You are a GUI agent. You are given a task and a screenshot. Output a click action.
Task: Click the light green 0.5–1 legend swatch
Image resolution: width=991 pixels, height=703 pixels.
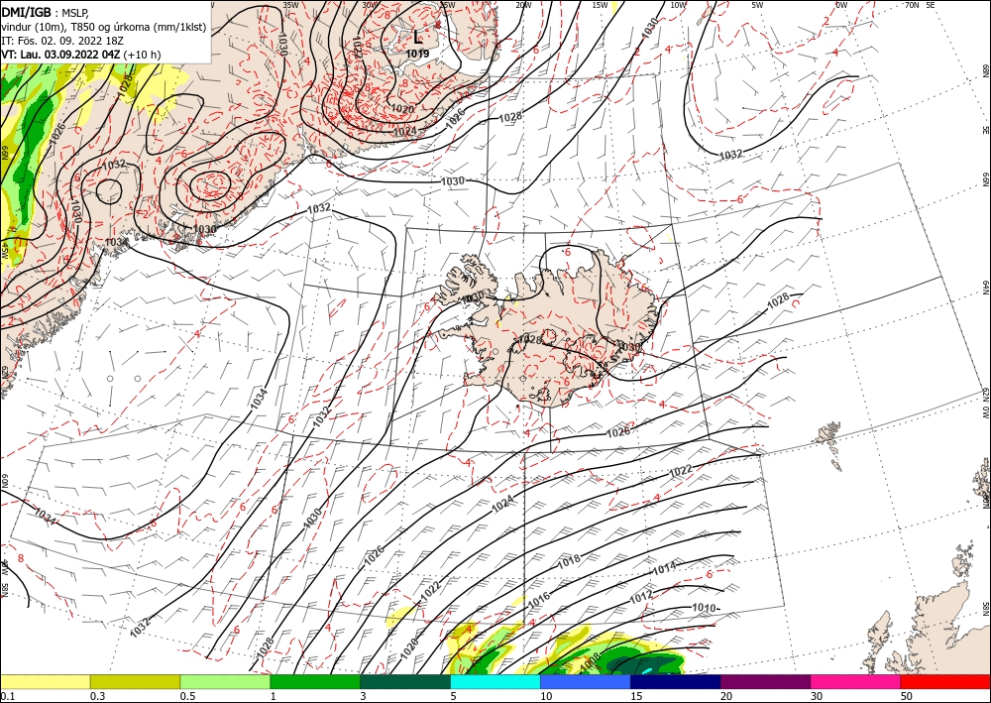click(225, 682)
